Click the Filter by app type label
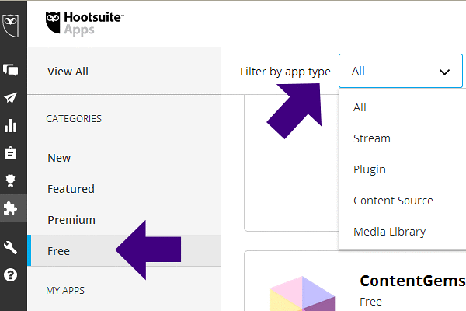The image size is (466, 311). 285,72
